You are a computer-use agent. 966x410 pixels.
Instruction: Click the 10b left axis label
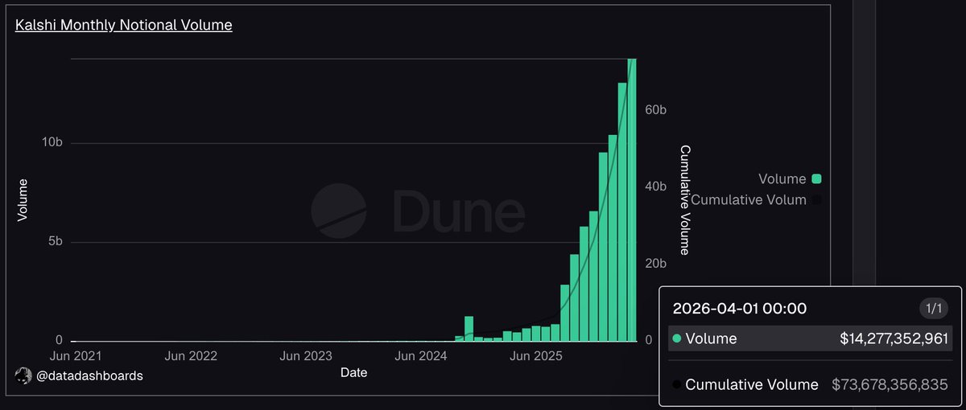click(53, 142)
